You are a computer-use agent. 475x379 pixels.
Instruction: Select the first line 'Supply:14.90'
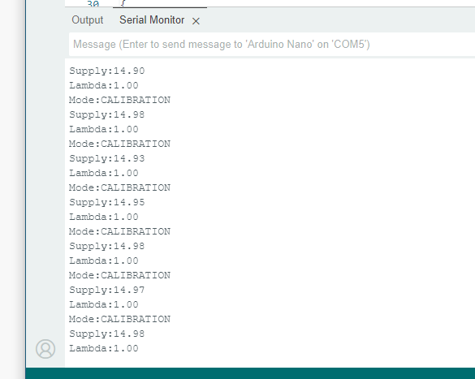107,71
